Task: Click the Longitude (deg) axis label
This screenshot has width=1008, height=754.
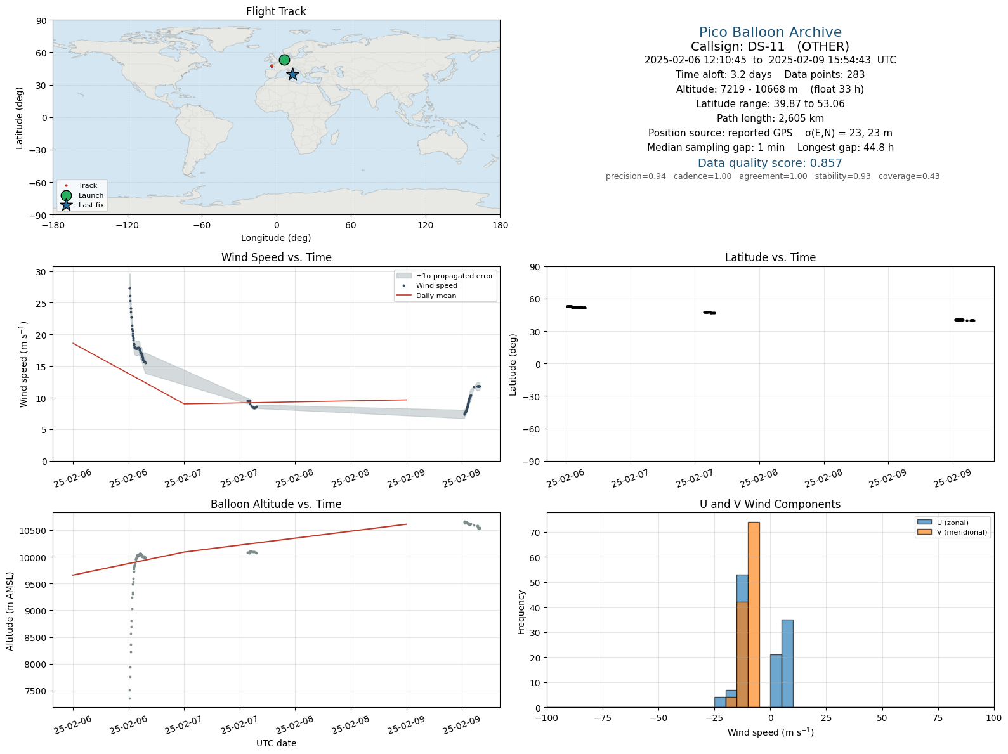Action: coord(276,238)
